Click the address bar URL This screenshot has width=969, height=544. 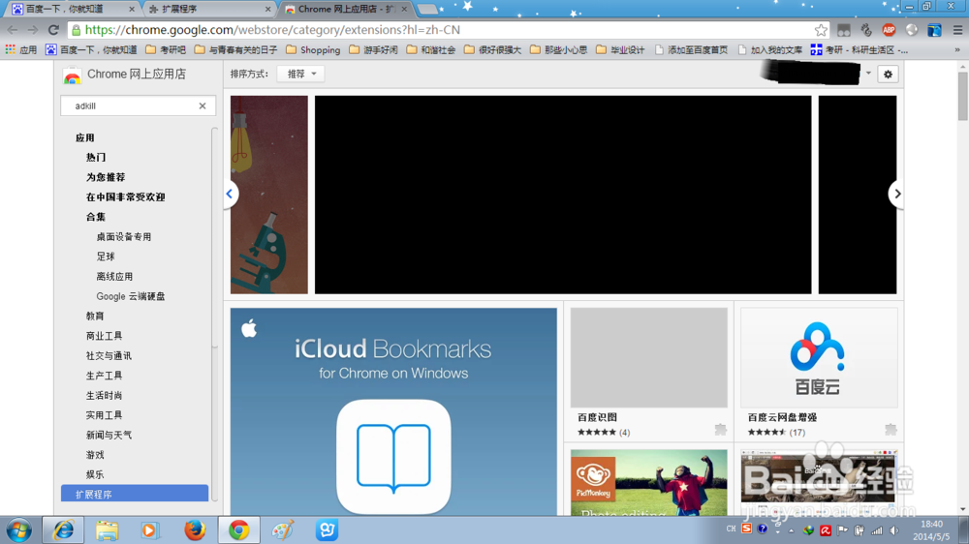tap(272, 30)
